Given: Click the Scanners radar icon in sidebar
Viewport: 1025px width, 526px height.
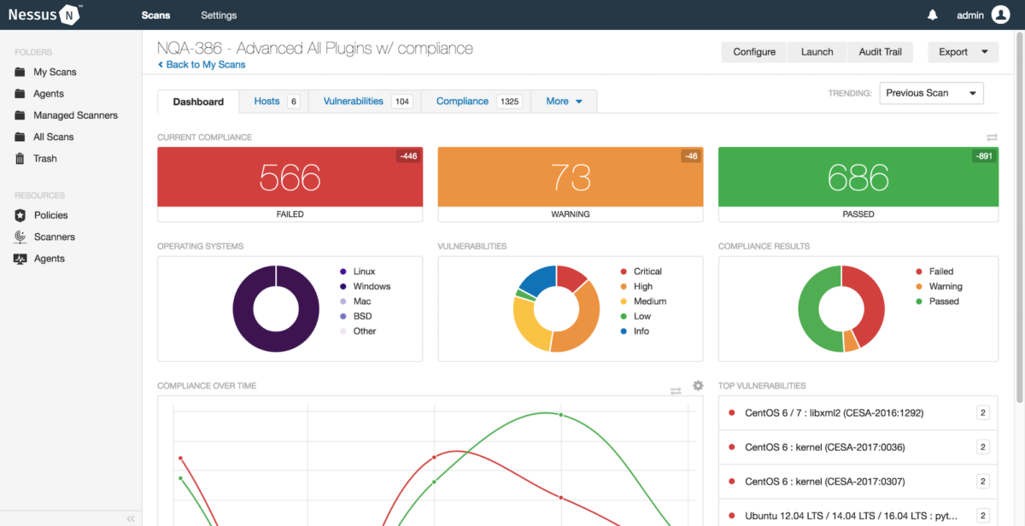Looking at the screenshot, I should pos(20,237).
